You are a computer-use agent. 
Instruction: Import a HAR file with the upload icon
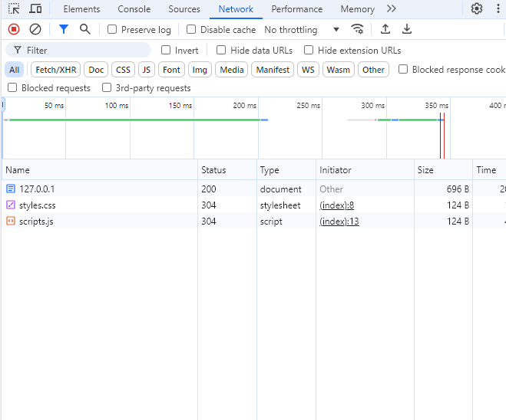pyautogui.click(x=385, y=29)
